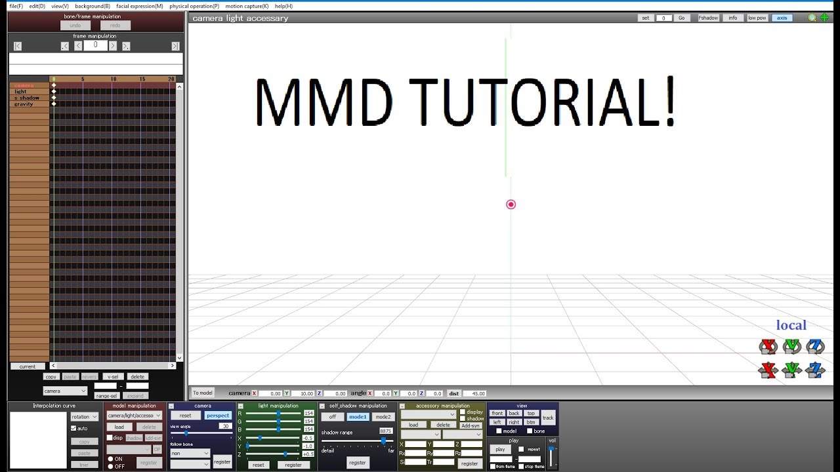This screenshot has width=840, height=472.
Task: Go to next keyframe arrow
Action: click(126, 46)
